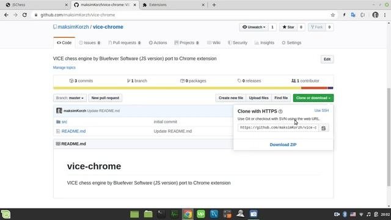Image resolution: width=391 pixels, height=220 pixels.
Task: Close the JSChess tab
Action: 67,5
